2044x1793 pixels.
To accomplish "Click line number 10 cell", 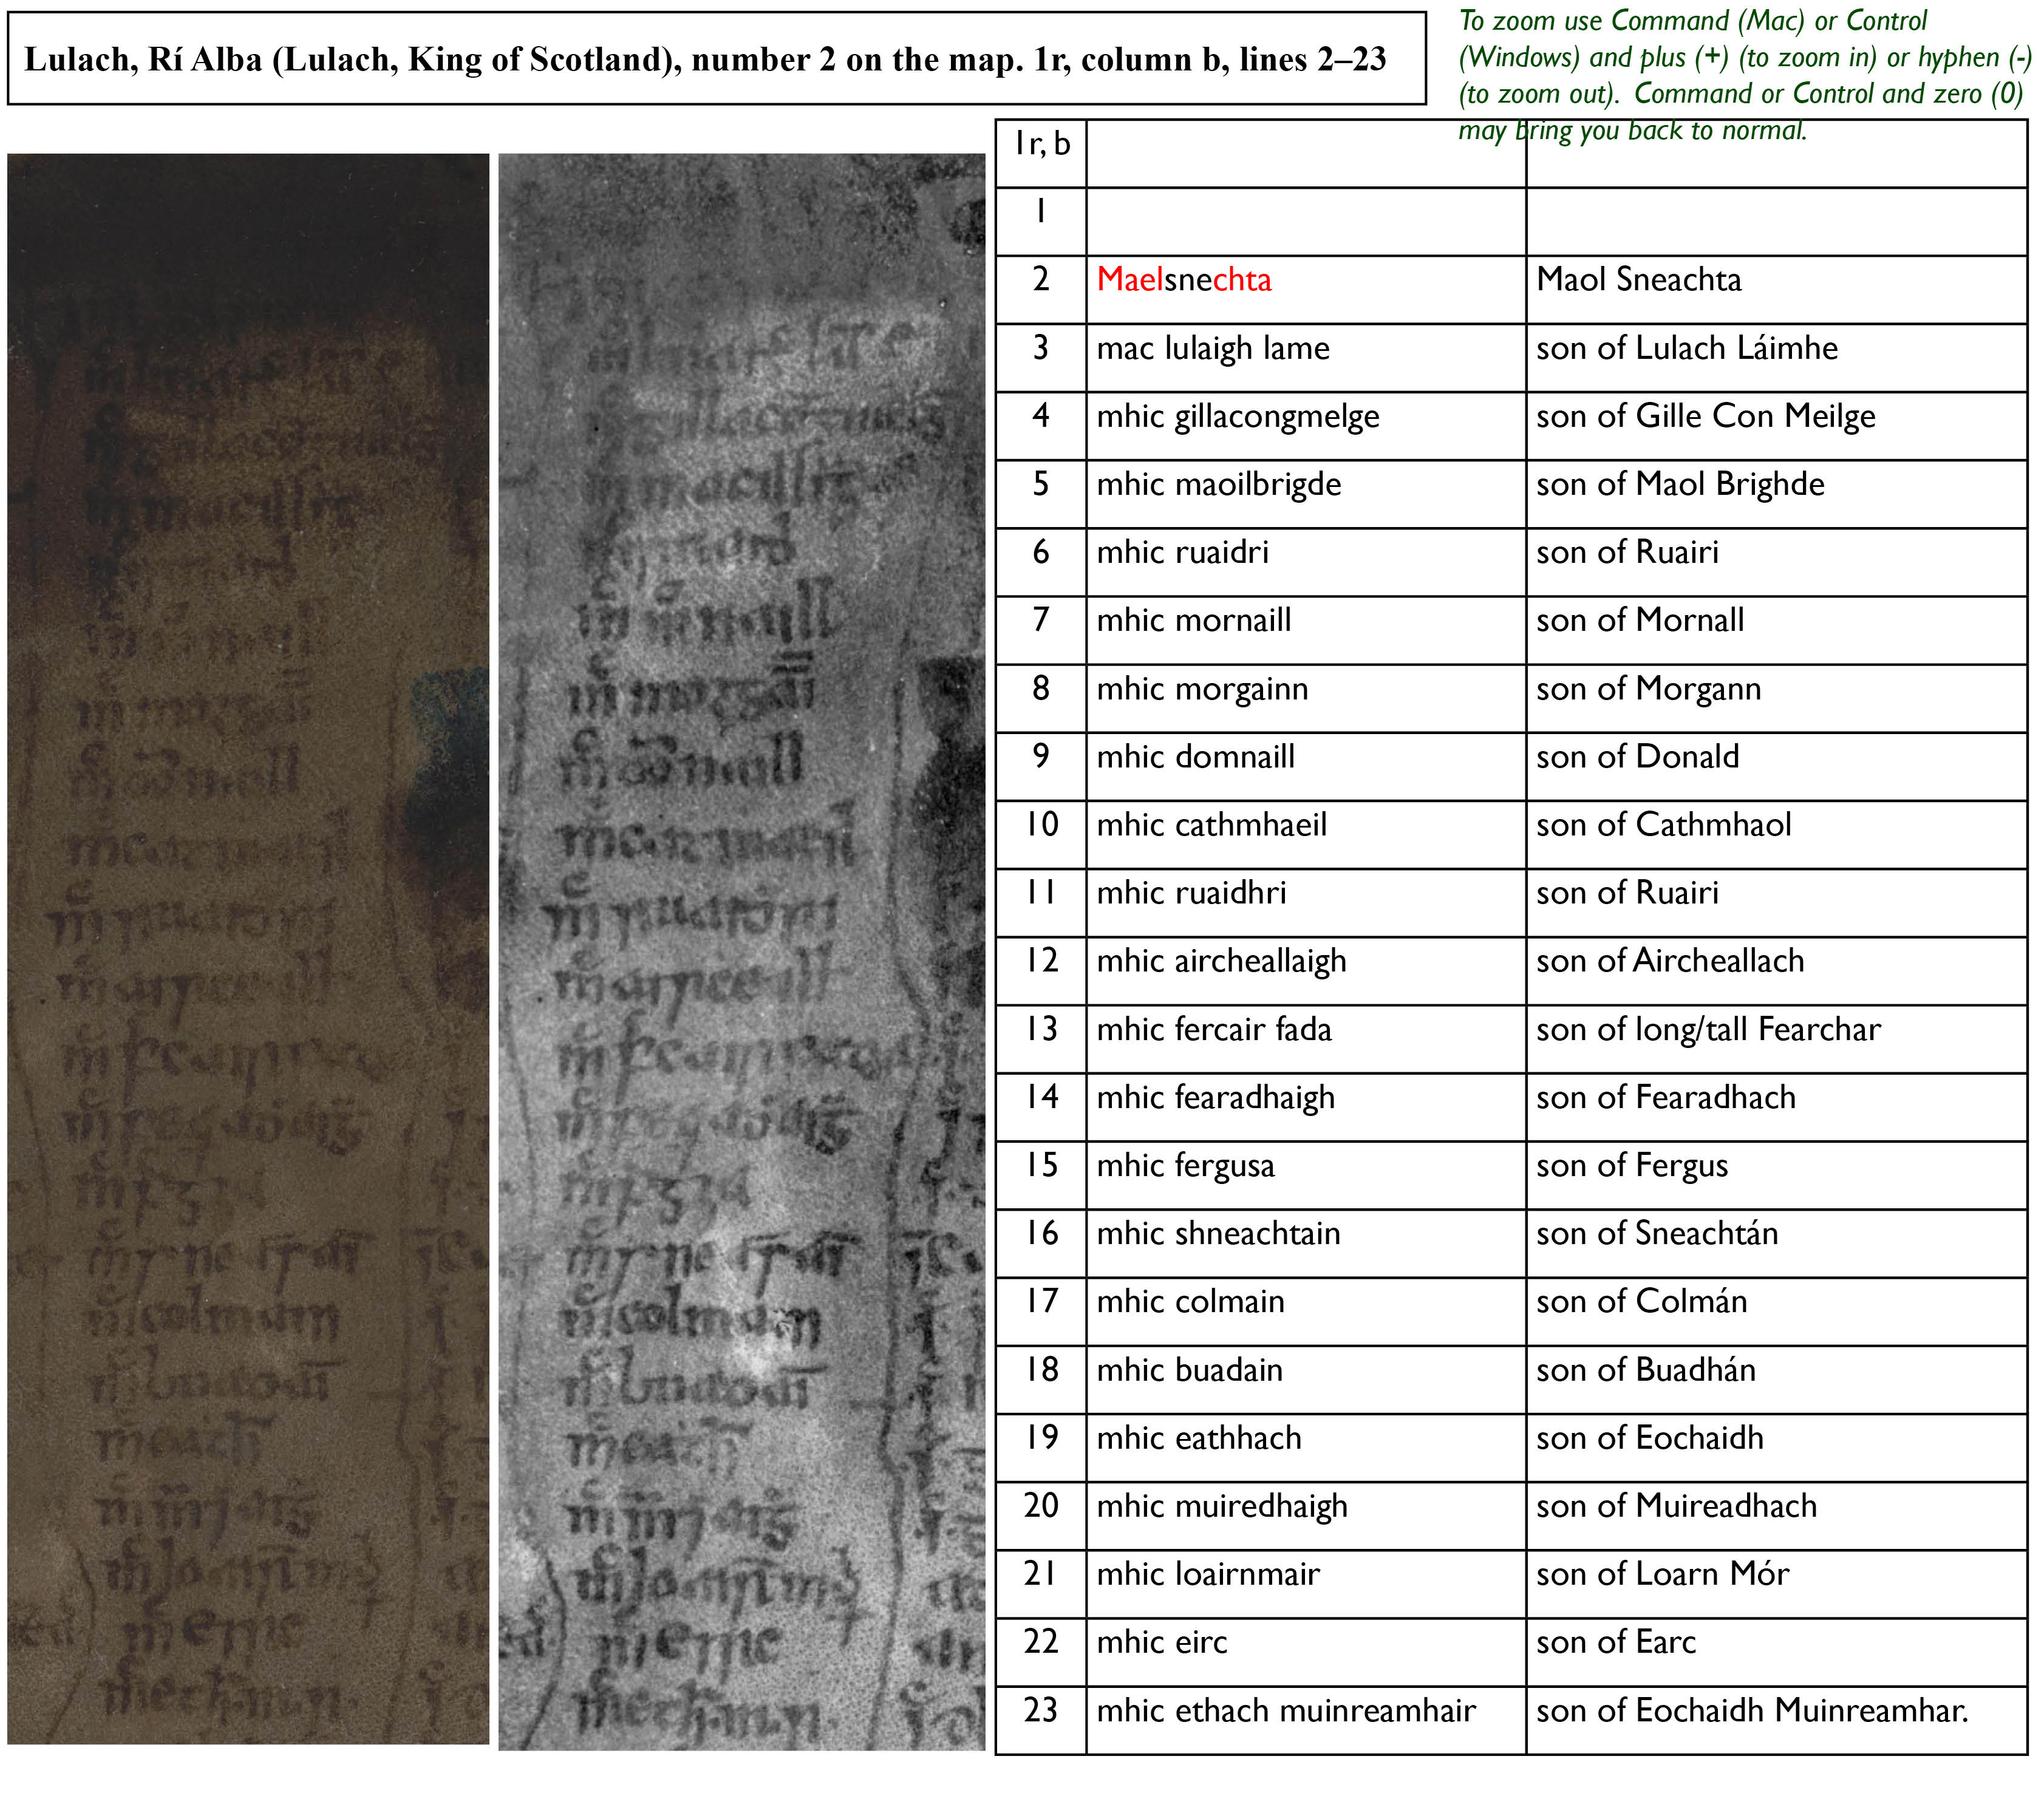I will [x=1041, y=834].
